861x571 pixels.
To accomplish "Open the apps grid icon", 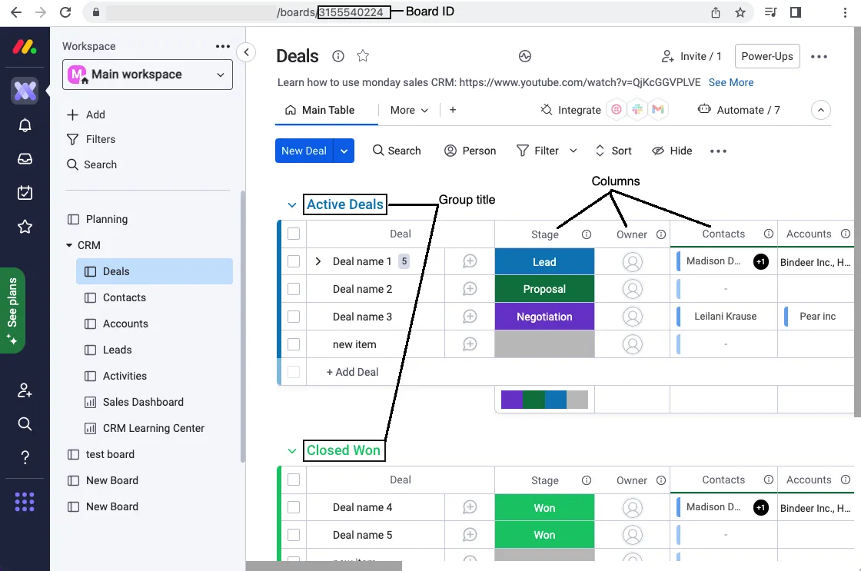I will click(x=25, y=502).
